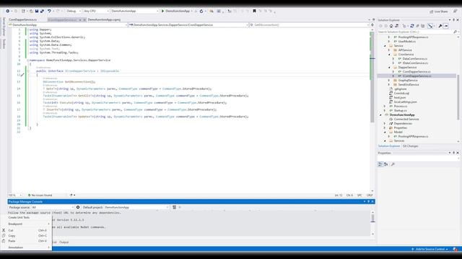Image resolution: width=462 pixels, height=259 pixels.
Task: Click Add to Source Control in status bar
Action: point(430,250)
